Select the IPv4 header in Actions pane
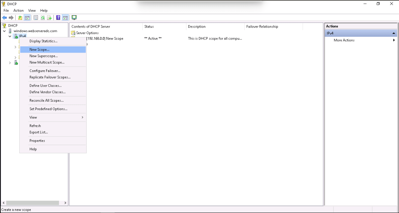The height and width of the screenshot is (213, 399). click(x=361, y=33)
